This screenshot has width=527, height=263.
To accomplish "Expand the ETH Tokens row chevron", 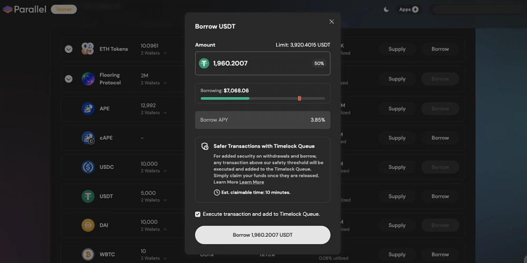I will (69, 49).
